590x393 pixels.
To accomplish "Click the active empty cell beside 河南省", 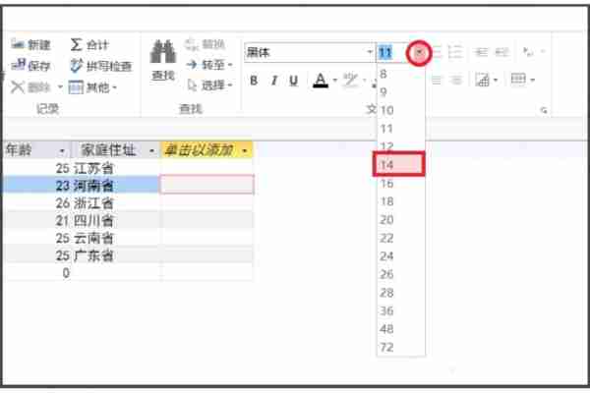I will pyautogui.click(x=206, y=185).
